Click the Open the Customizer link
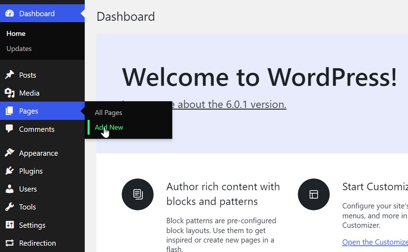 click(375, 242)
